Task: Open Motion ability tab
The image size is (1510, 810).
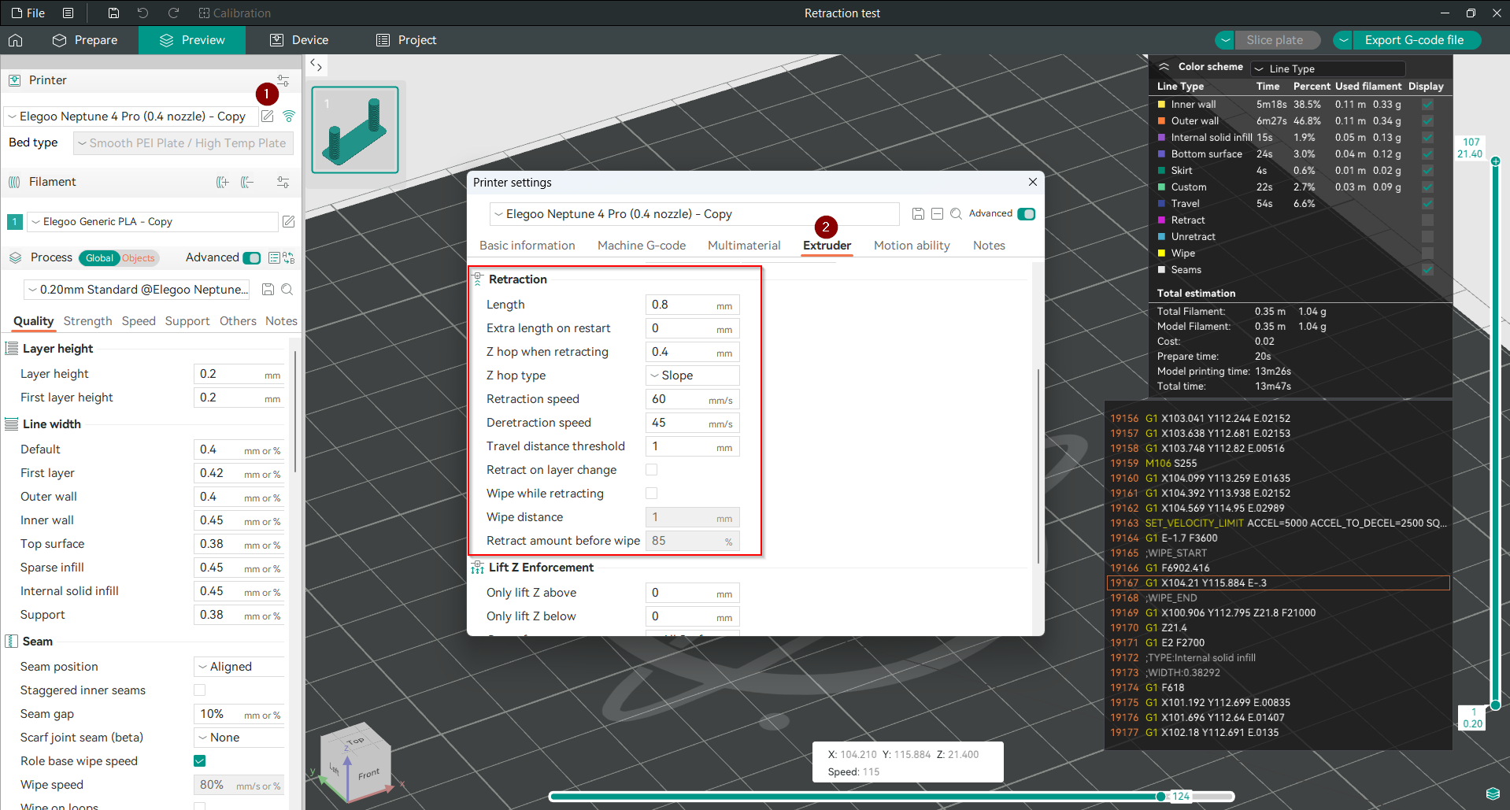Action: coord(912,246)
